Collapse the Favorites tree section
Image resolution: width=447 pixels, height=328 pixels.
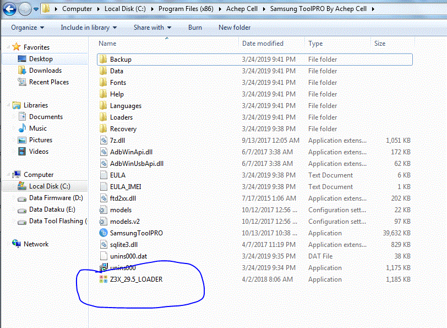(8, 47)
